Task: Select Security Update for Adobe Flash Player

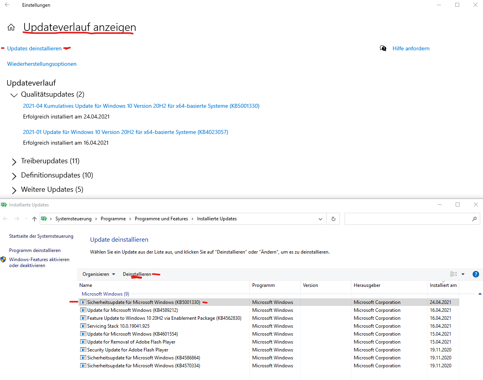Action: pyautogui.click(x=268, y=350)
